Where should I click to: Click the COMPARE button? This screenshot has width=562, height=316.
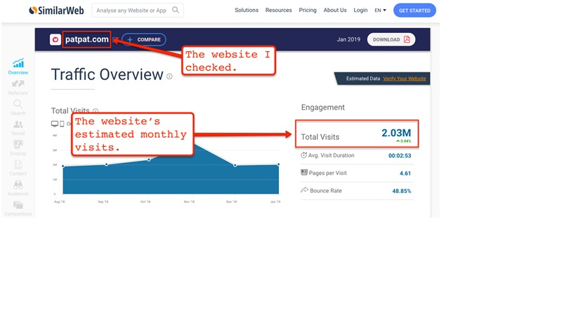point(144,39)
